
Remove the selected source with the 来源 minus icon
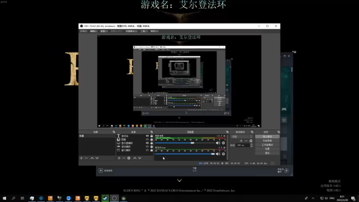[x=124, y=158]
